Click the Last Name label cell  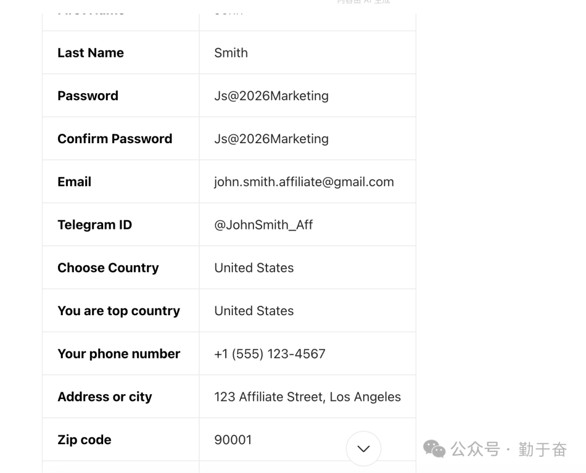point(91,53)
